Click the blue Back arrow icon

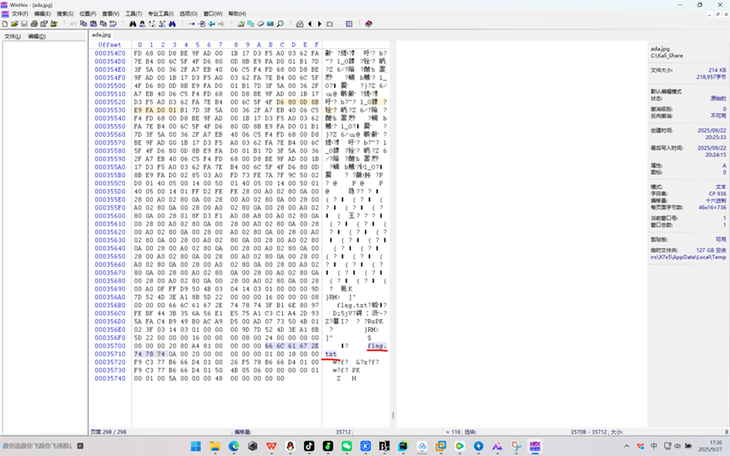(211, 24)
